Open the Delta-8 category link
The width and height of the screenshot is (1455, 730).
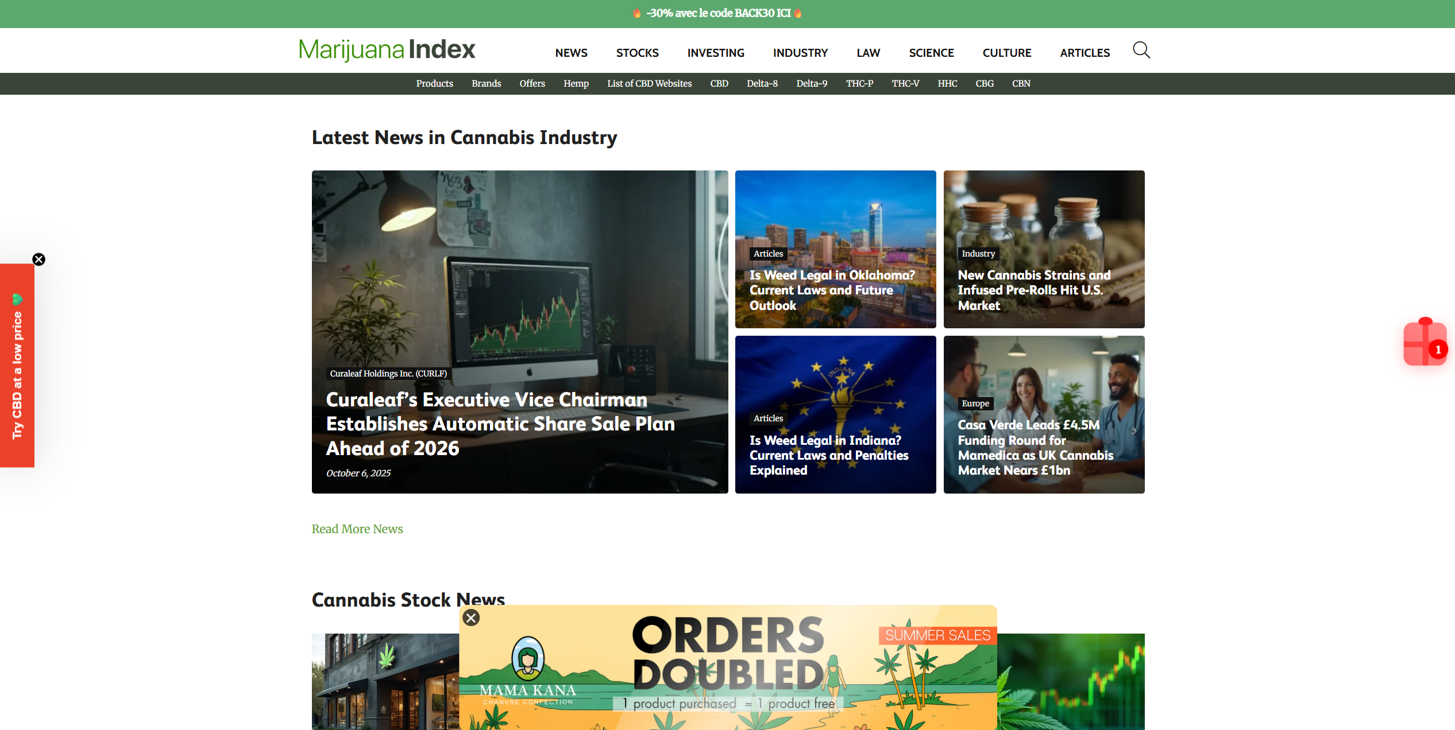pyautogui.click(x=762, y=84)
